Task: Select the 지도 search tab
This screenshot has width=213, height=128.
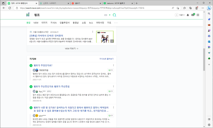Action: 109,23
